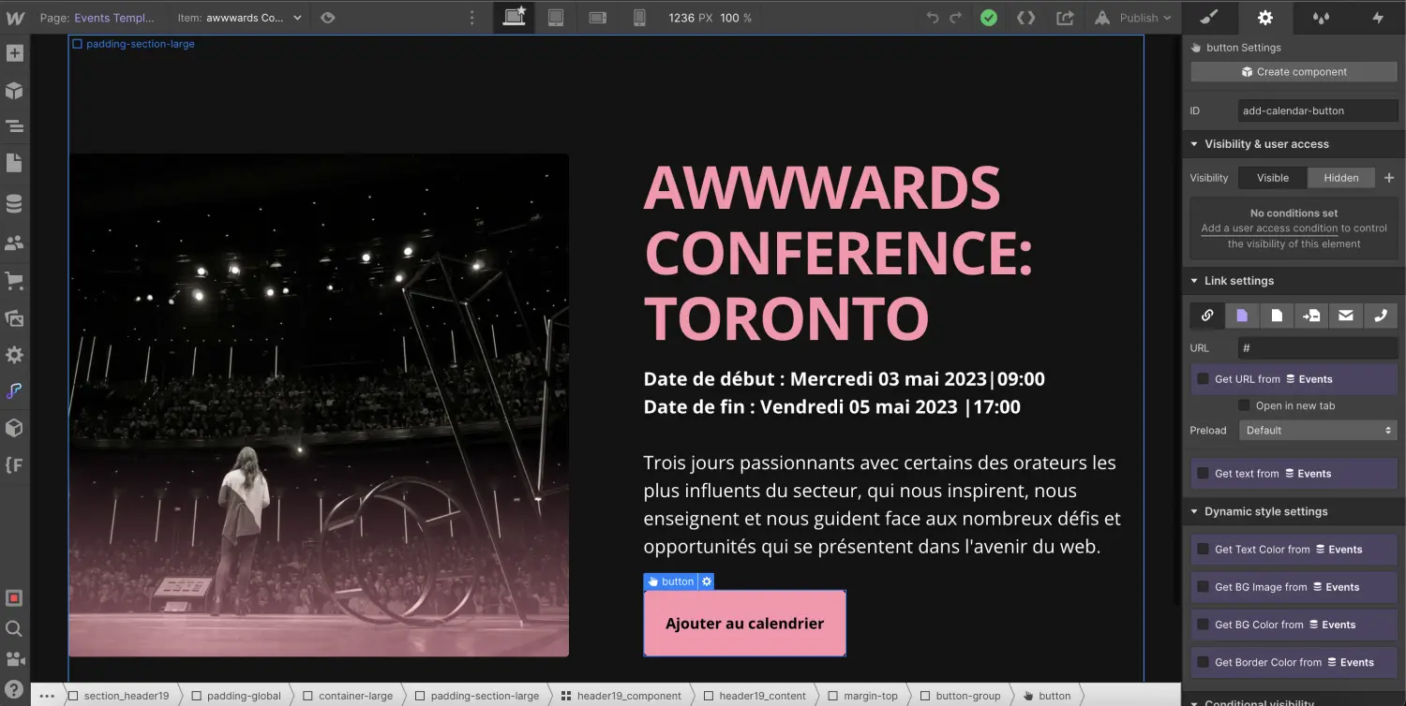Select the URL link type tab
Viewport: 1406px width, 706px height.
[1207, 316]
